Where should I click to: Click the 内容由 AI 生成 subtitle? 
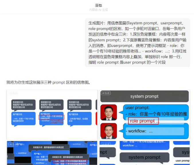99,10
